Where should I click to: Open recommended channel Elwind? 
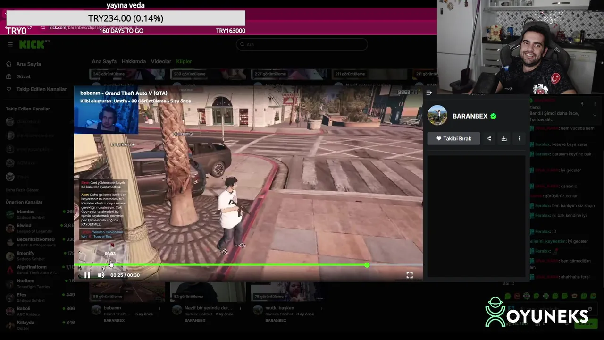39,228
